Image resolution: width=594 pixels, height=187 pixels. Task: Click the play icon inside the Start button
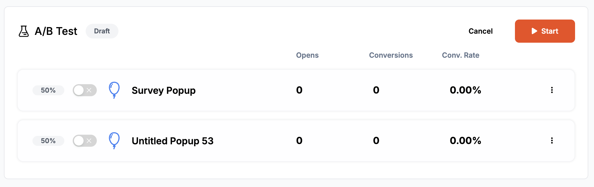point(534,31)
